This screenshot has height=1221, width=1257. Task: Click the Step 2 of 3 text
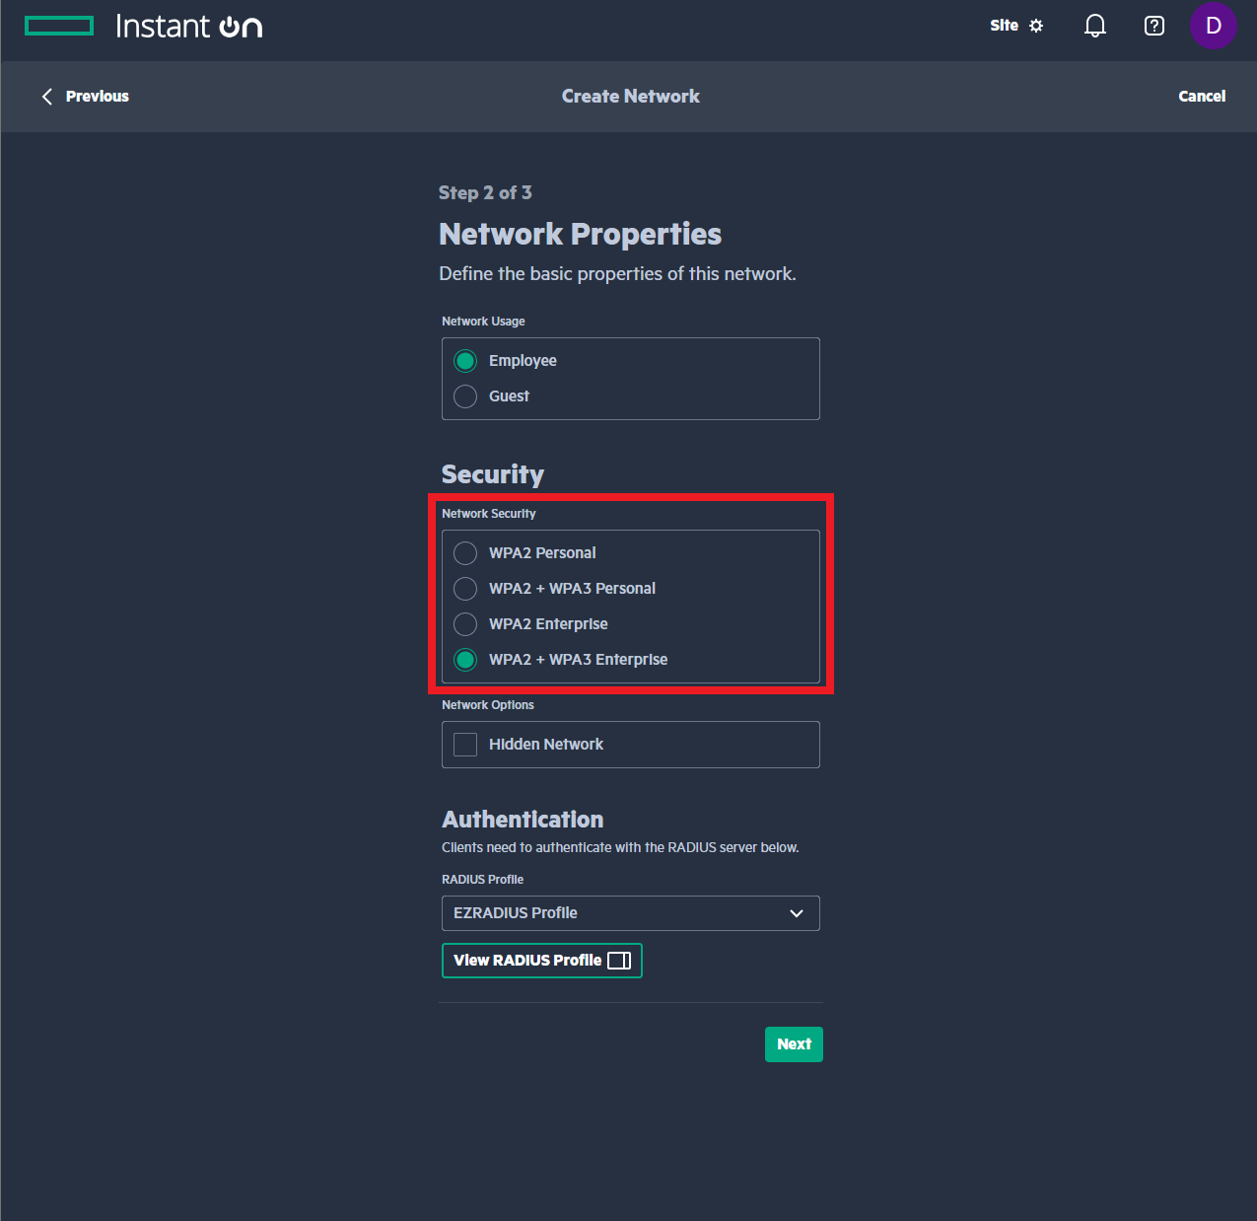click(x=485, y=192)
